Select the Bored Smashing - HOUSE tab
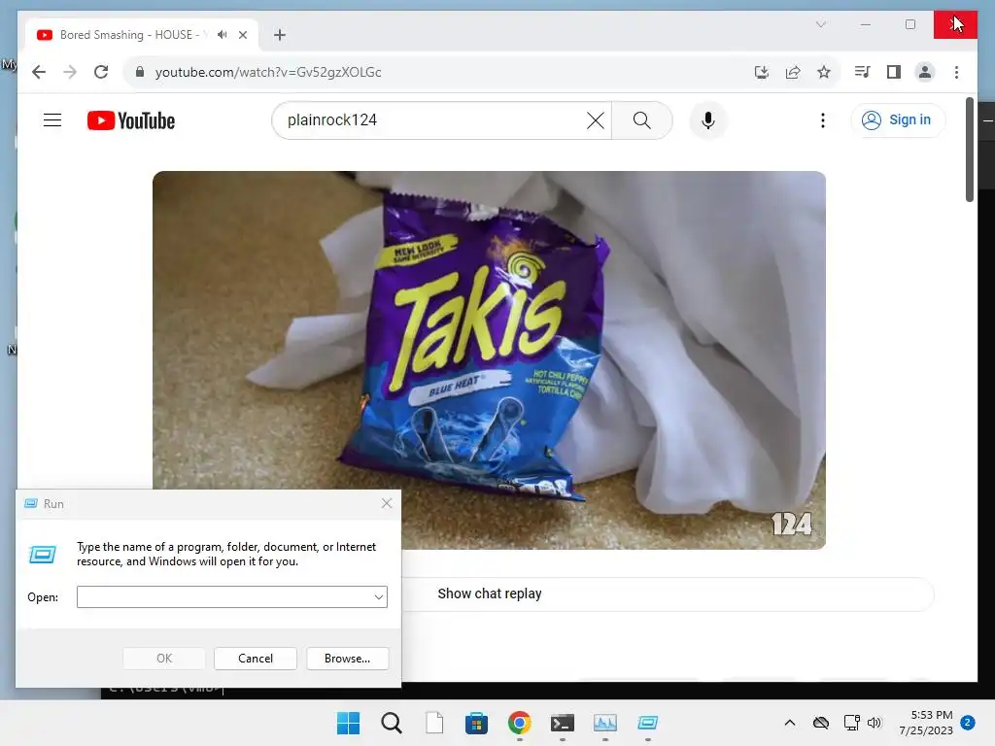Screen dimensions: 995x746 pos(142,35)
